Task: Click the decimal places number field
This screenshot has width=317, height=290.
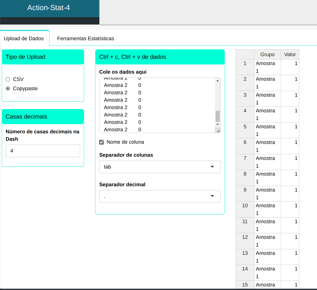Action: (x=43, y=151)
